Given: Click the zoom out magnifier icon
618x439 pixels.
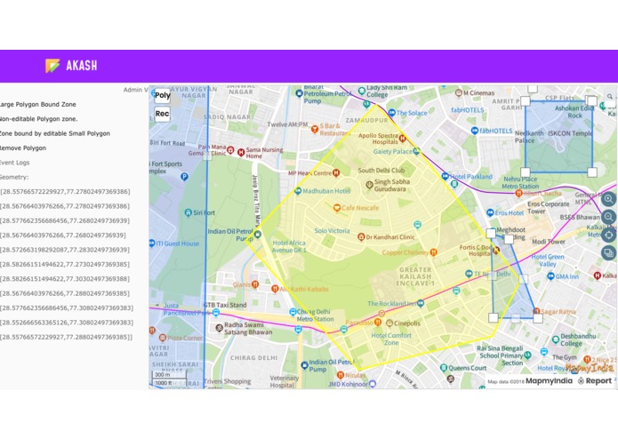Looking at the screenshot, I should (x=608, y=217).
